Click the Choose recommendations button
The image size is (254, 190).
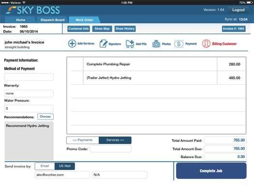tap(45, 117)
